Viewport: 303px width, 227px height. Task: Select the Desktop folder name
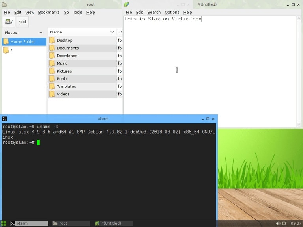tap(65, 40)
